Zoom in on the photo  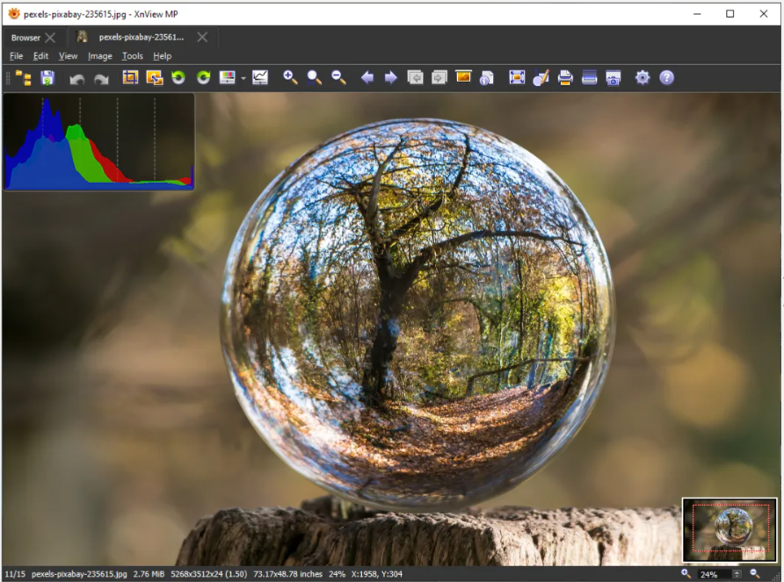[x=290, y=77]
